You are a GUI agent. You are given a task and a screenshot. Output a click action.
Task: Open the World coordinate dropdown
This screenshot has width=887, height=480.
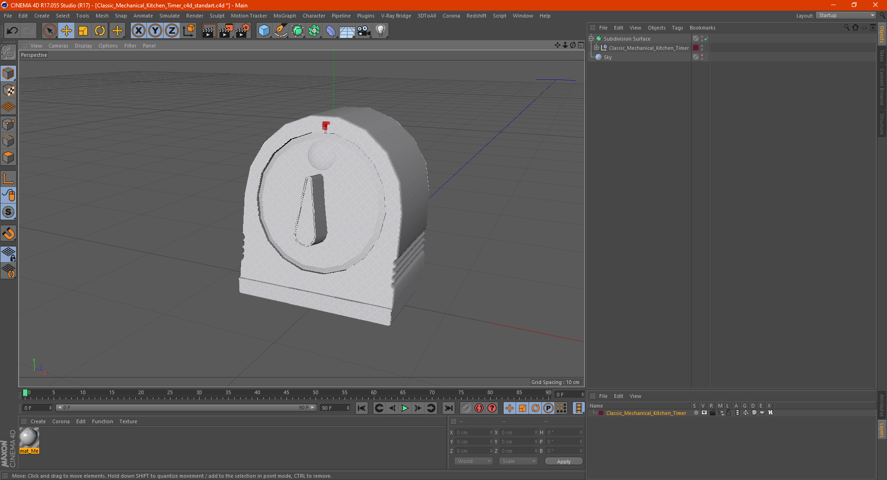[x=474, y=461]
